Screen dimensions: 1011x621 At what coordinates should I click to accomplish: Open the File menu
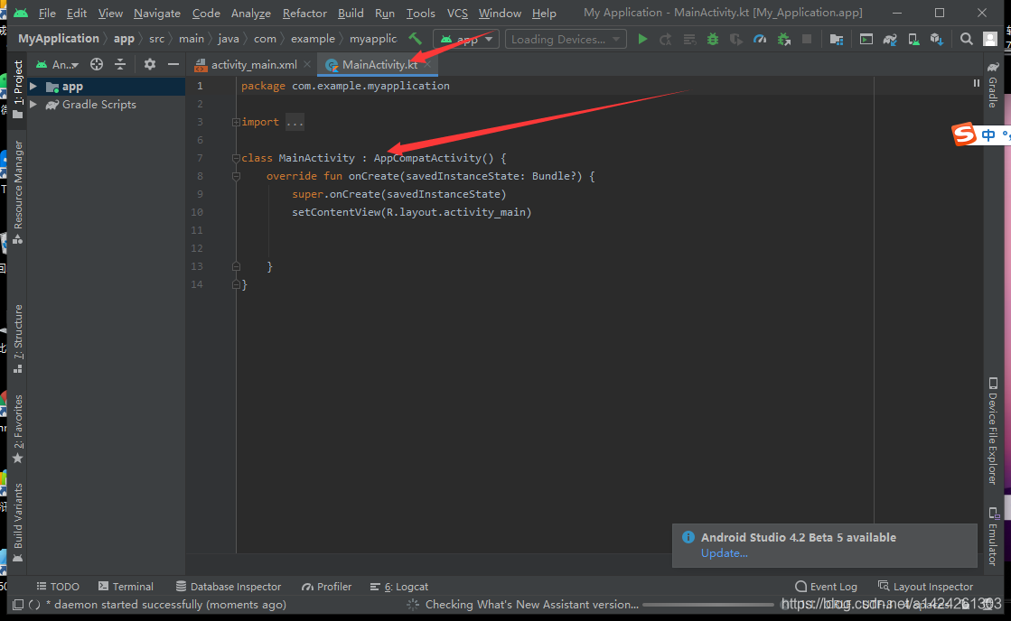(x=47, y=13)
